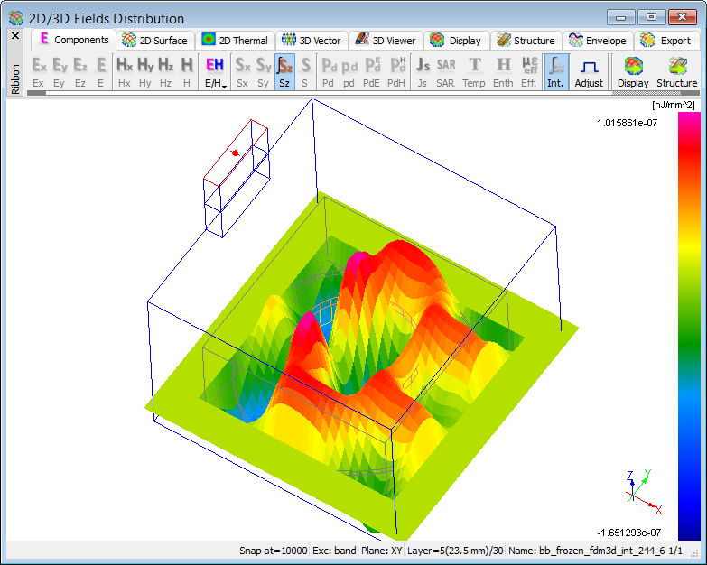Open the Display settings icon in ribbon
707x565 pixels.
coord(633,71)
